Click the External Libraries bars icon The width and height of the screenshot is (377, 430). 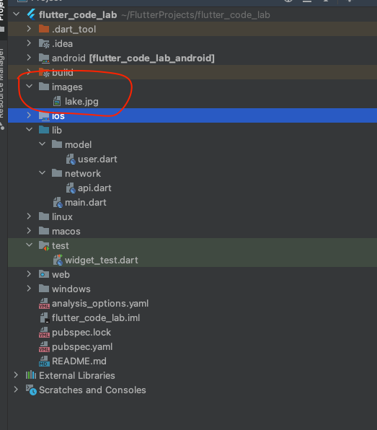[x=31, y=375]
